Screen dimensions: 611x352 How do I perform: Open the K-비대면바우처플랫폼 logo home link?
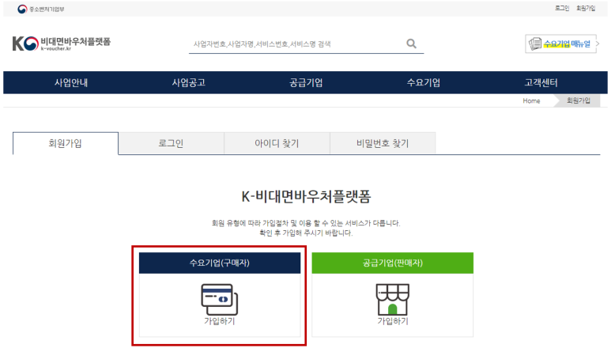[62, 44]
